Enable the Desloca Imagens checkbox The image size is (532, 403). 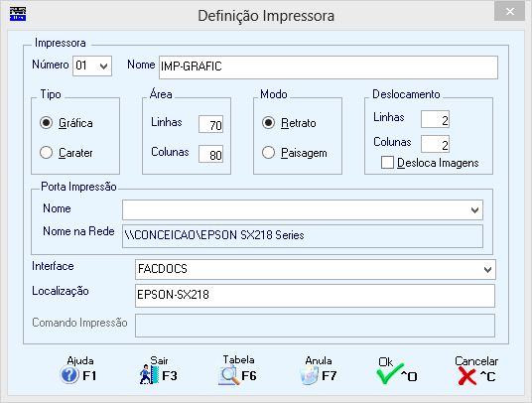[x=387, y=162]
